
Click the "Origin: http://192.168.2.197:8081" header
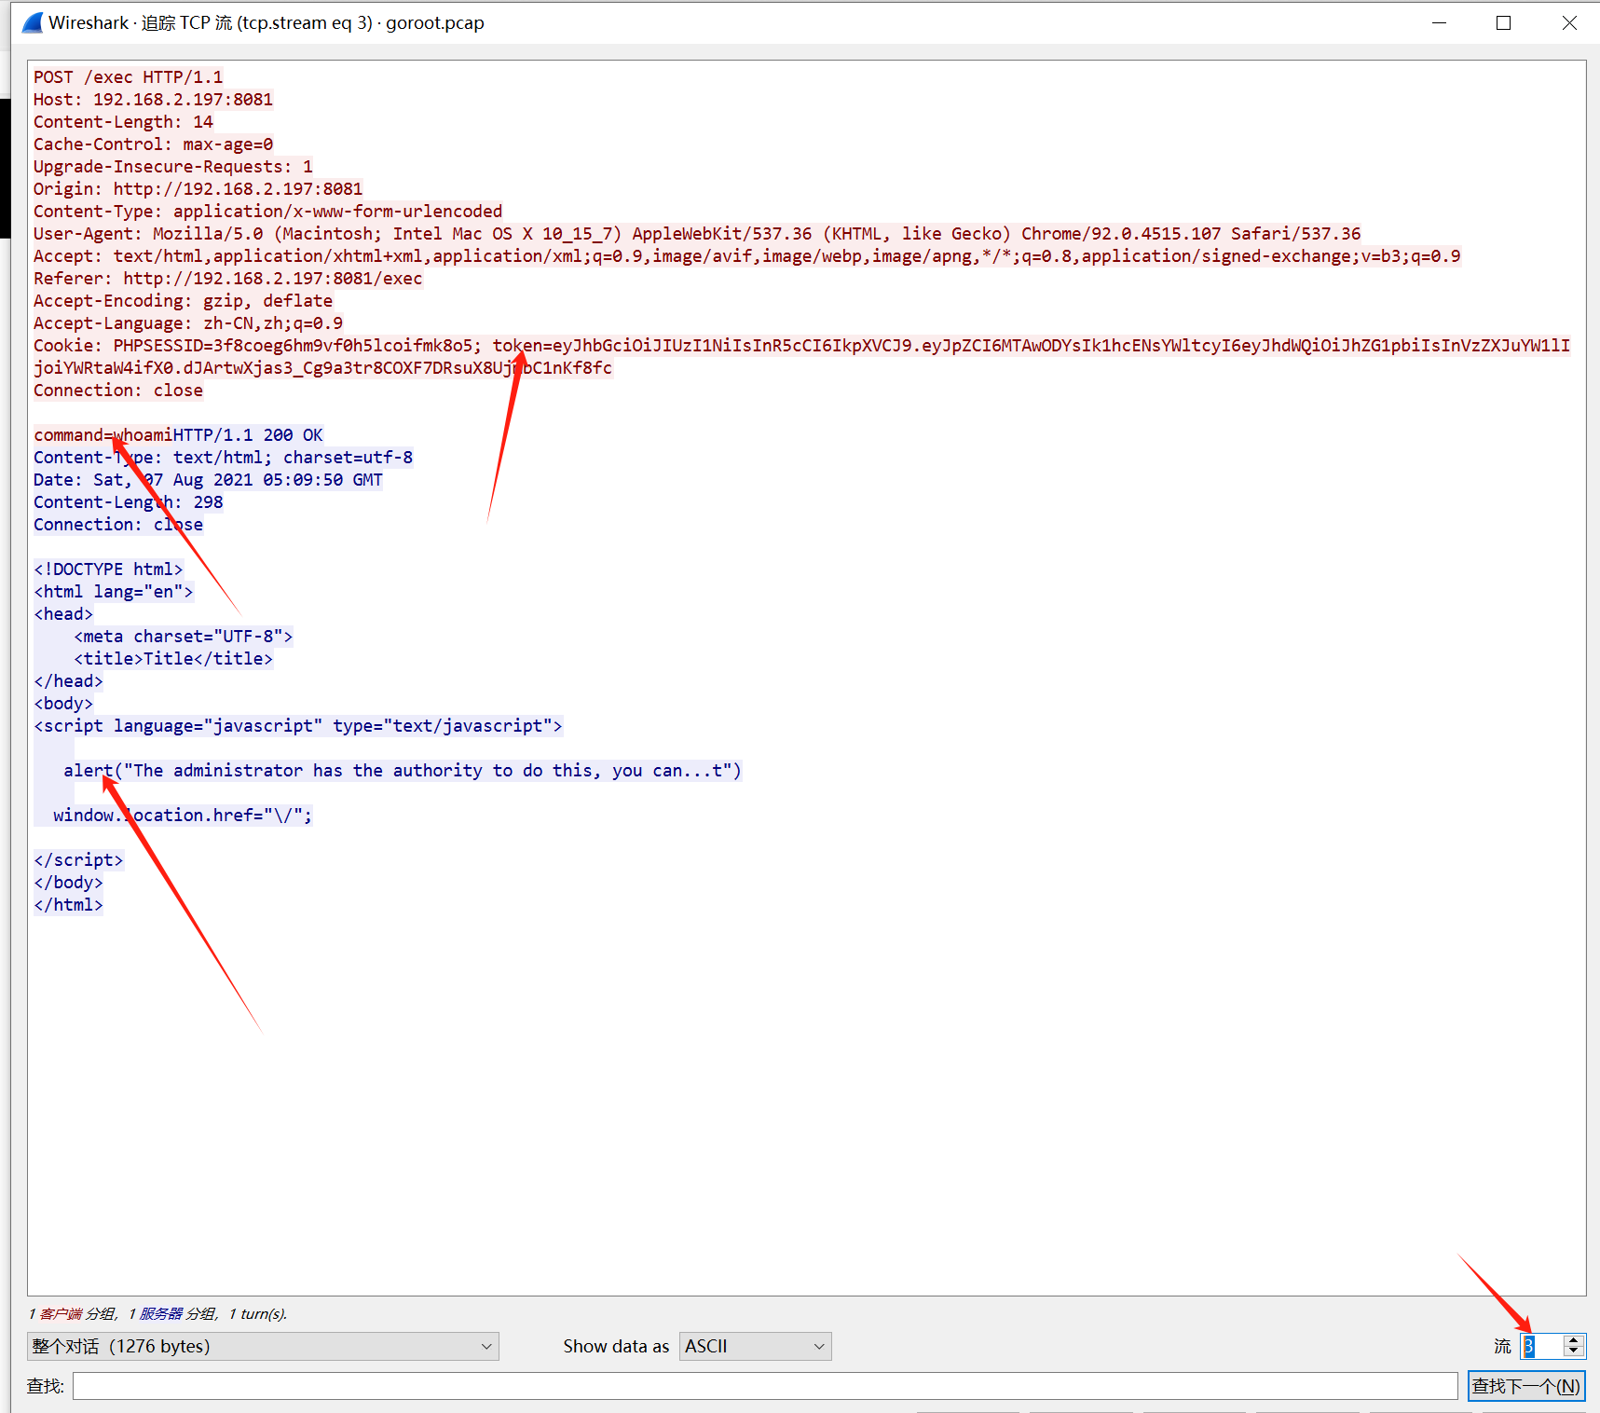click(198, 189)
